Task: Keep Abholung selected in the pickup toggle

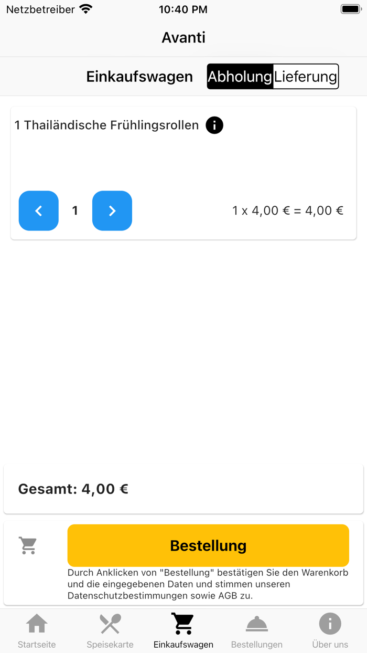Action: point(240,76)
